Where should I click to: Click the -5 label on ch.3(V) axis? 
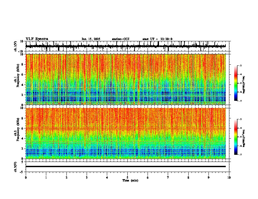coord(22,172)
